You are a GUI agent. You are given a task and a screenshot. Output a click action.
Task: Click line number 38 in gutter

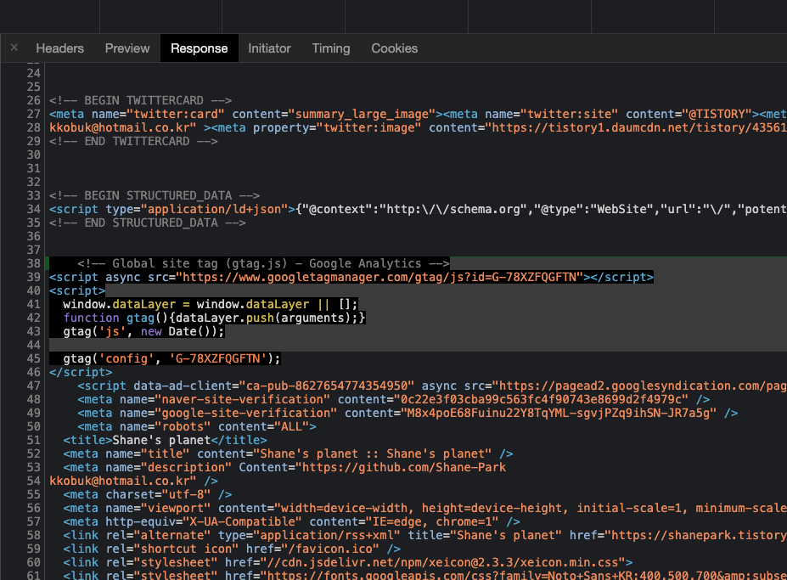point(33,263)
